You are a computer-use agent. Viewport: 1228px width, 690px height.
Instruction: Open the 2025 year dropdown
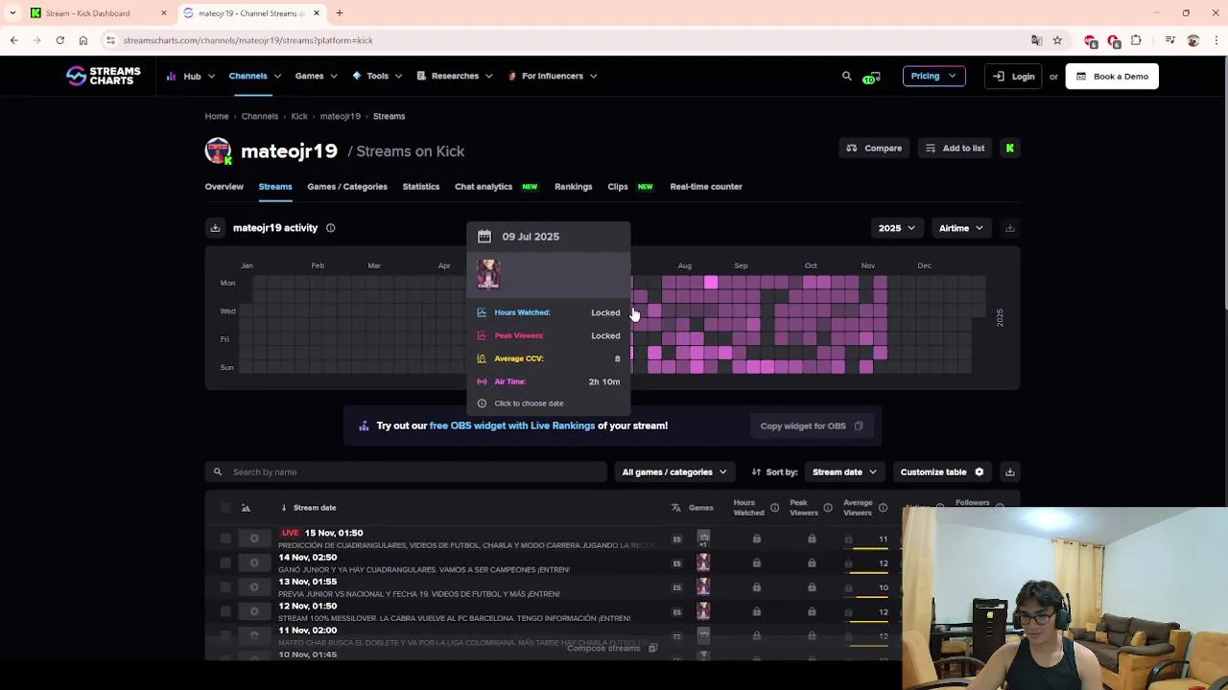point(896,228)
